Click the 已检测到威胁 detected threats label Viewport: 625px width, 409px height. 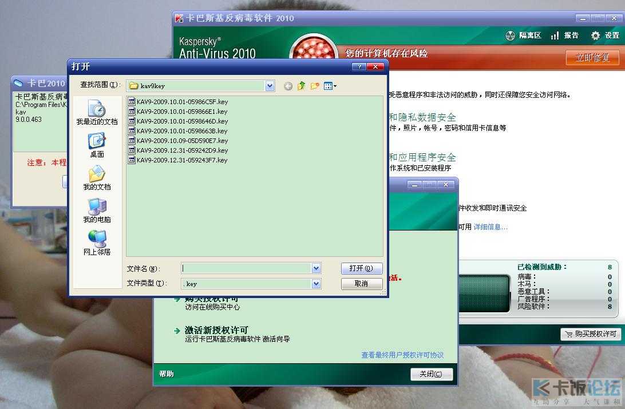[x=542, y=267]
